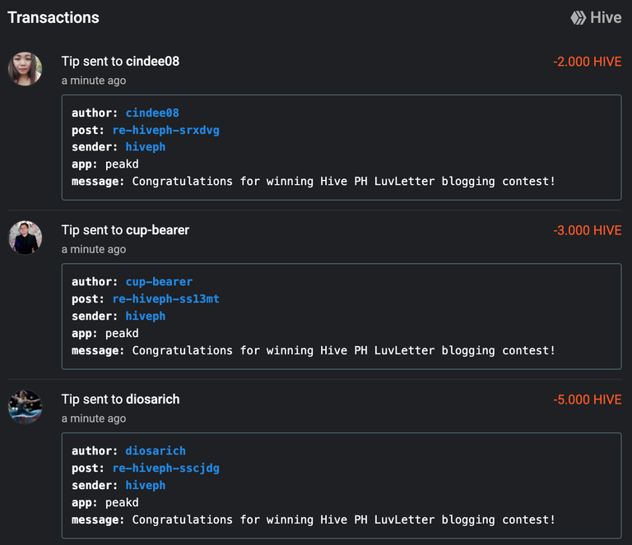Click the 'Tip sent to cup-bearer' title
The image size is (632, 545).
click(x=125, y=230)
